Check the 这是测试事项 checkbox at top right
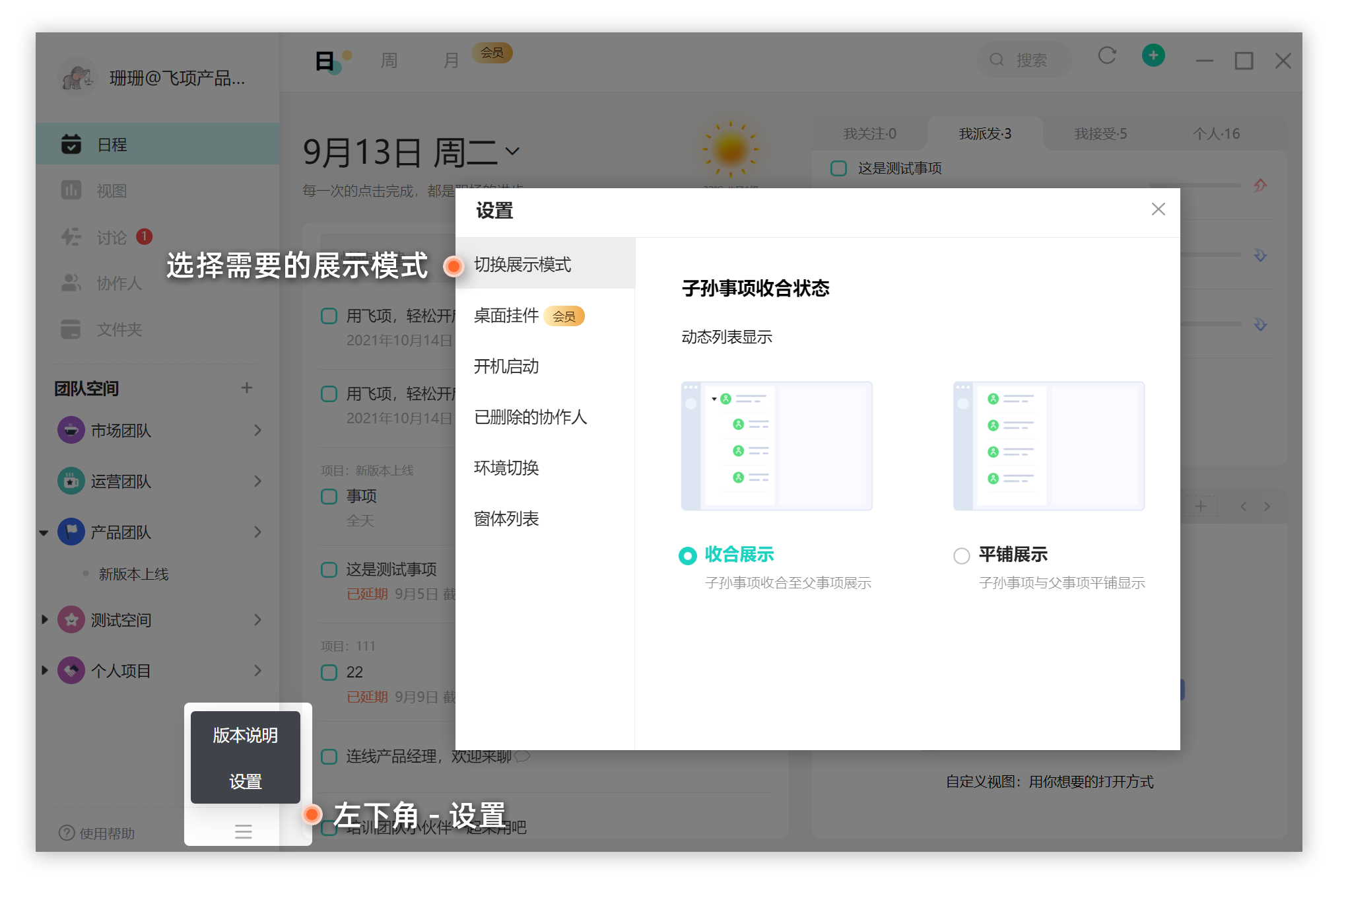 pos(838,168)
